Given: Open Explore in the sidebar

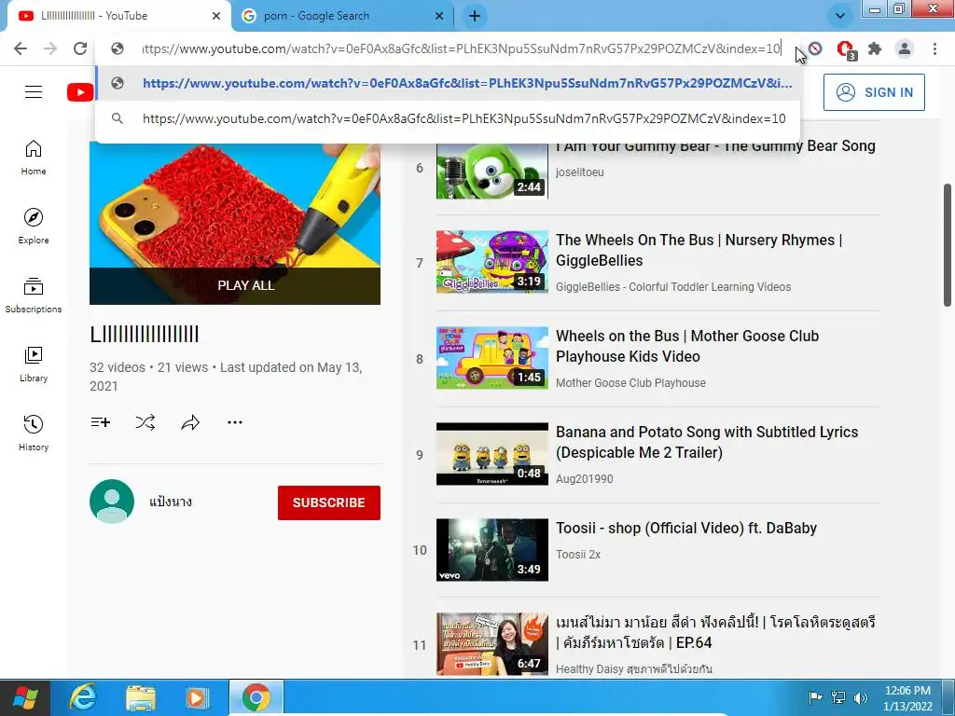Looking at the screenshot, I should coord(34,227).
